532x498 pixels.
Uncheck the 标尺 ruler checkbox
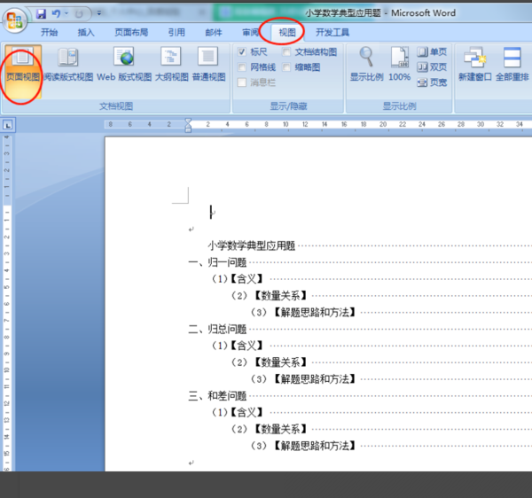click(241, 52)
